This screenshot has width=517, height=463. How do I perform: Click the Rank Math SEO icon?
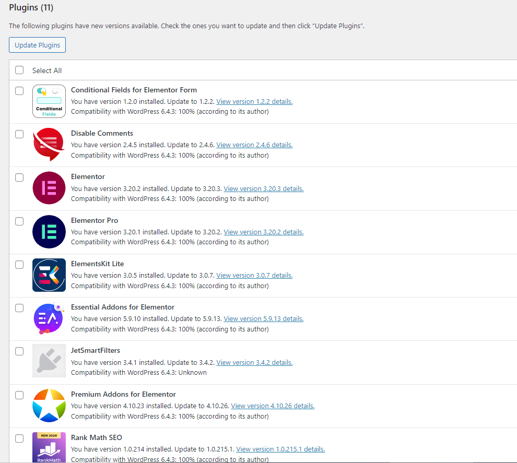pos(49,447)
